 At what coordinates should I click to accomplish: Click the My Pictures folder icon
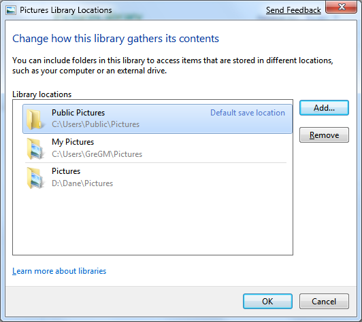[x=35, y=149]
